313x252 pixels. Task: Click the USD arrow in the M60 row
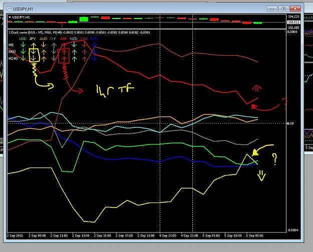tap(23, 51)
